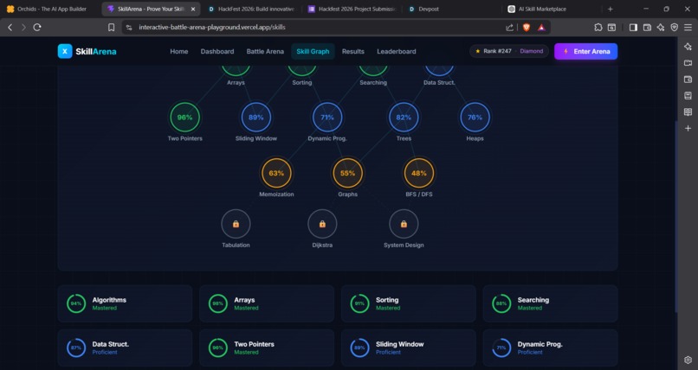Open the Arrays 98% Mastered card
The image size is (698, 370).
(267, 303)
